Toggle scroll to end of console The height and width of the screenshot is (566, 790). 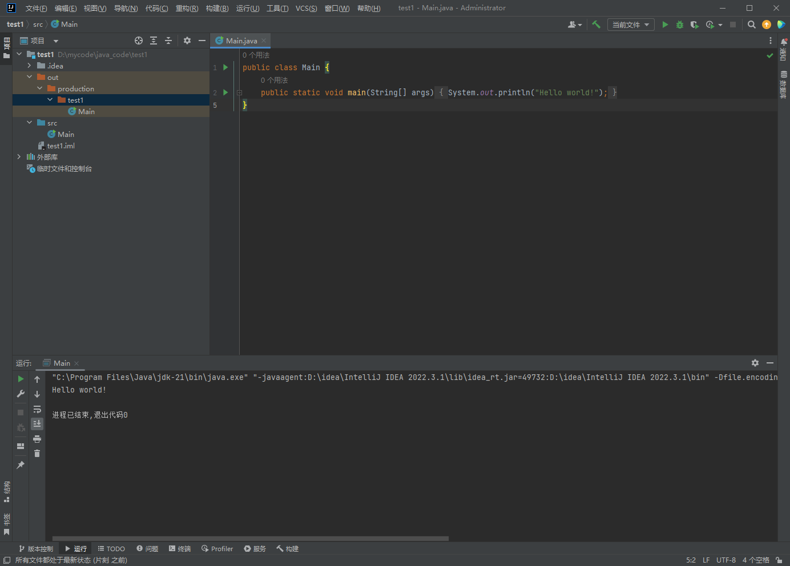37,424
